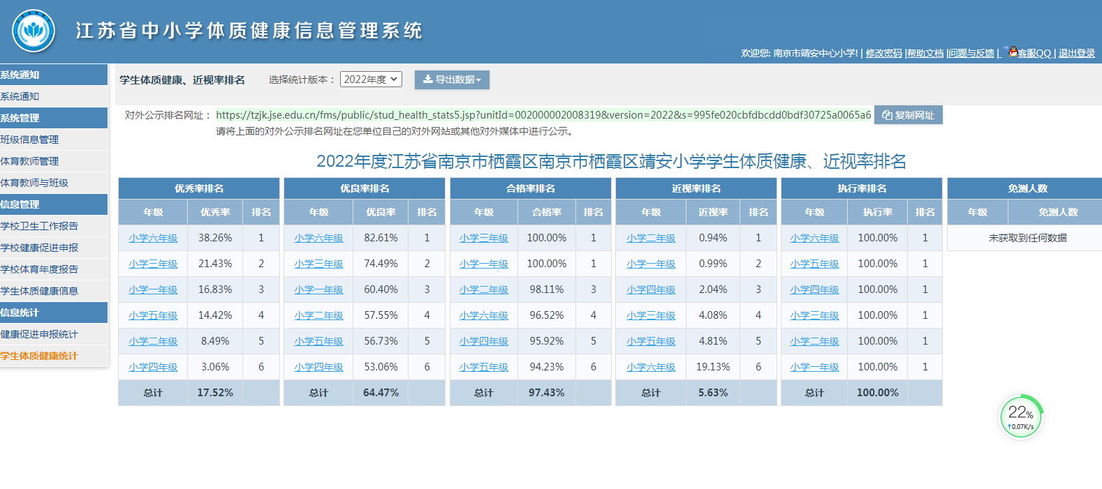The image size is (1102, 489).
Task: Click the 未获取到任何数据 message in 免测人数 table
Action: click(1028, 238)
